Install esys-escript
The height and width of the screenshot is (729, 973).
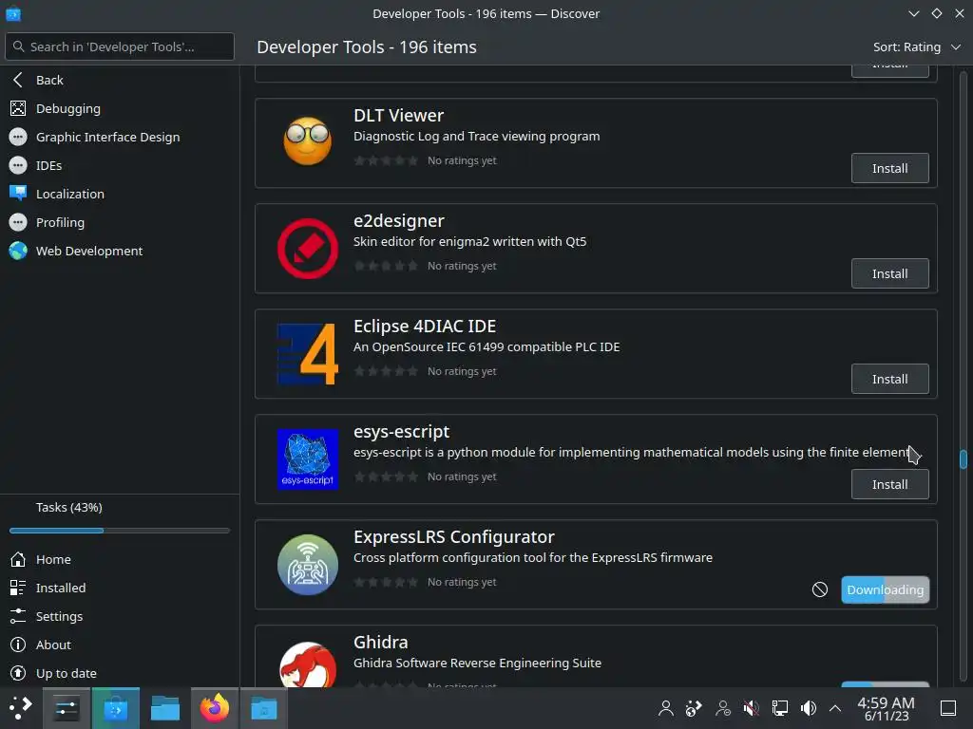click(x=889, y=484)
